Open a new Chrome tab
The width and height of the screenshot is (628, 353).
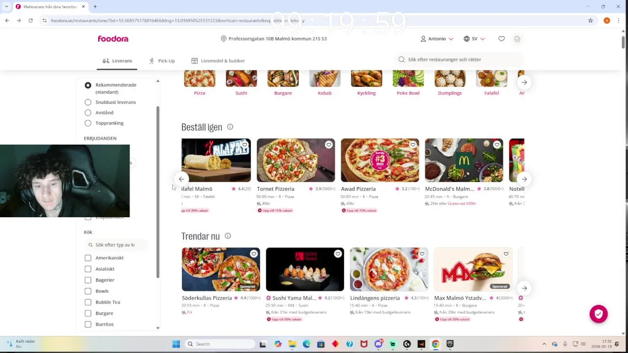click(x=95, y=6)
